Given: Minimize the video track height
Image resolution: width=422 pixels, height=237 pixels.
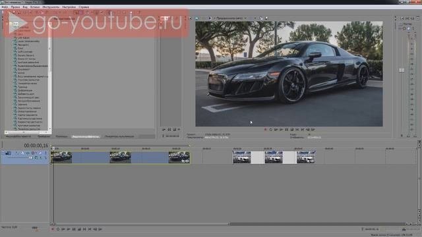Looking at the screenshot, I should click(3, 153).
